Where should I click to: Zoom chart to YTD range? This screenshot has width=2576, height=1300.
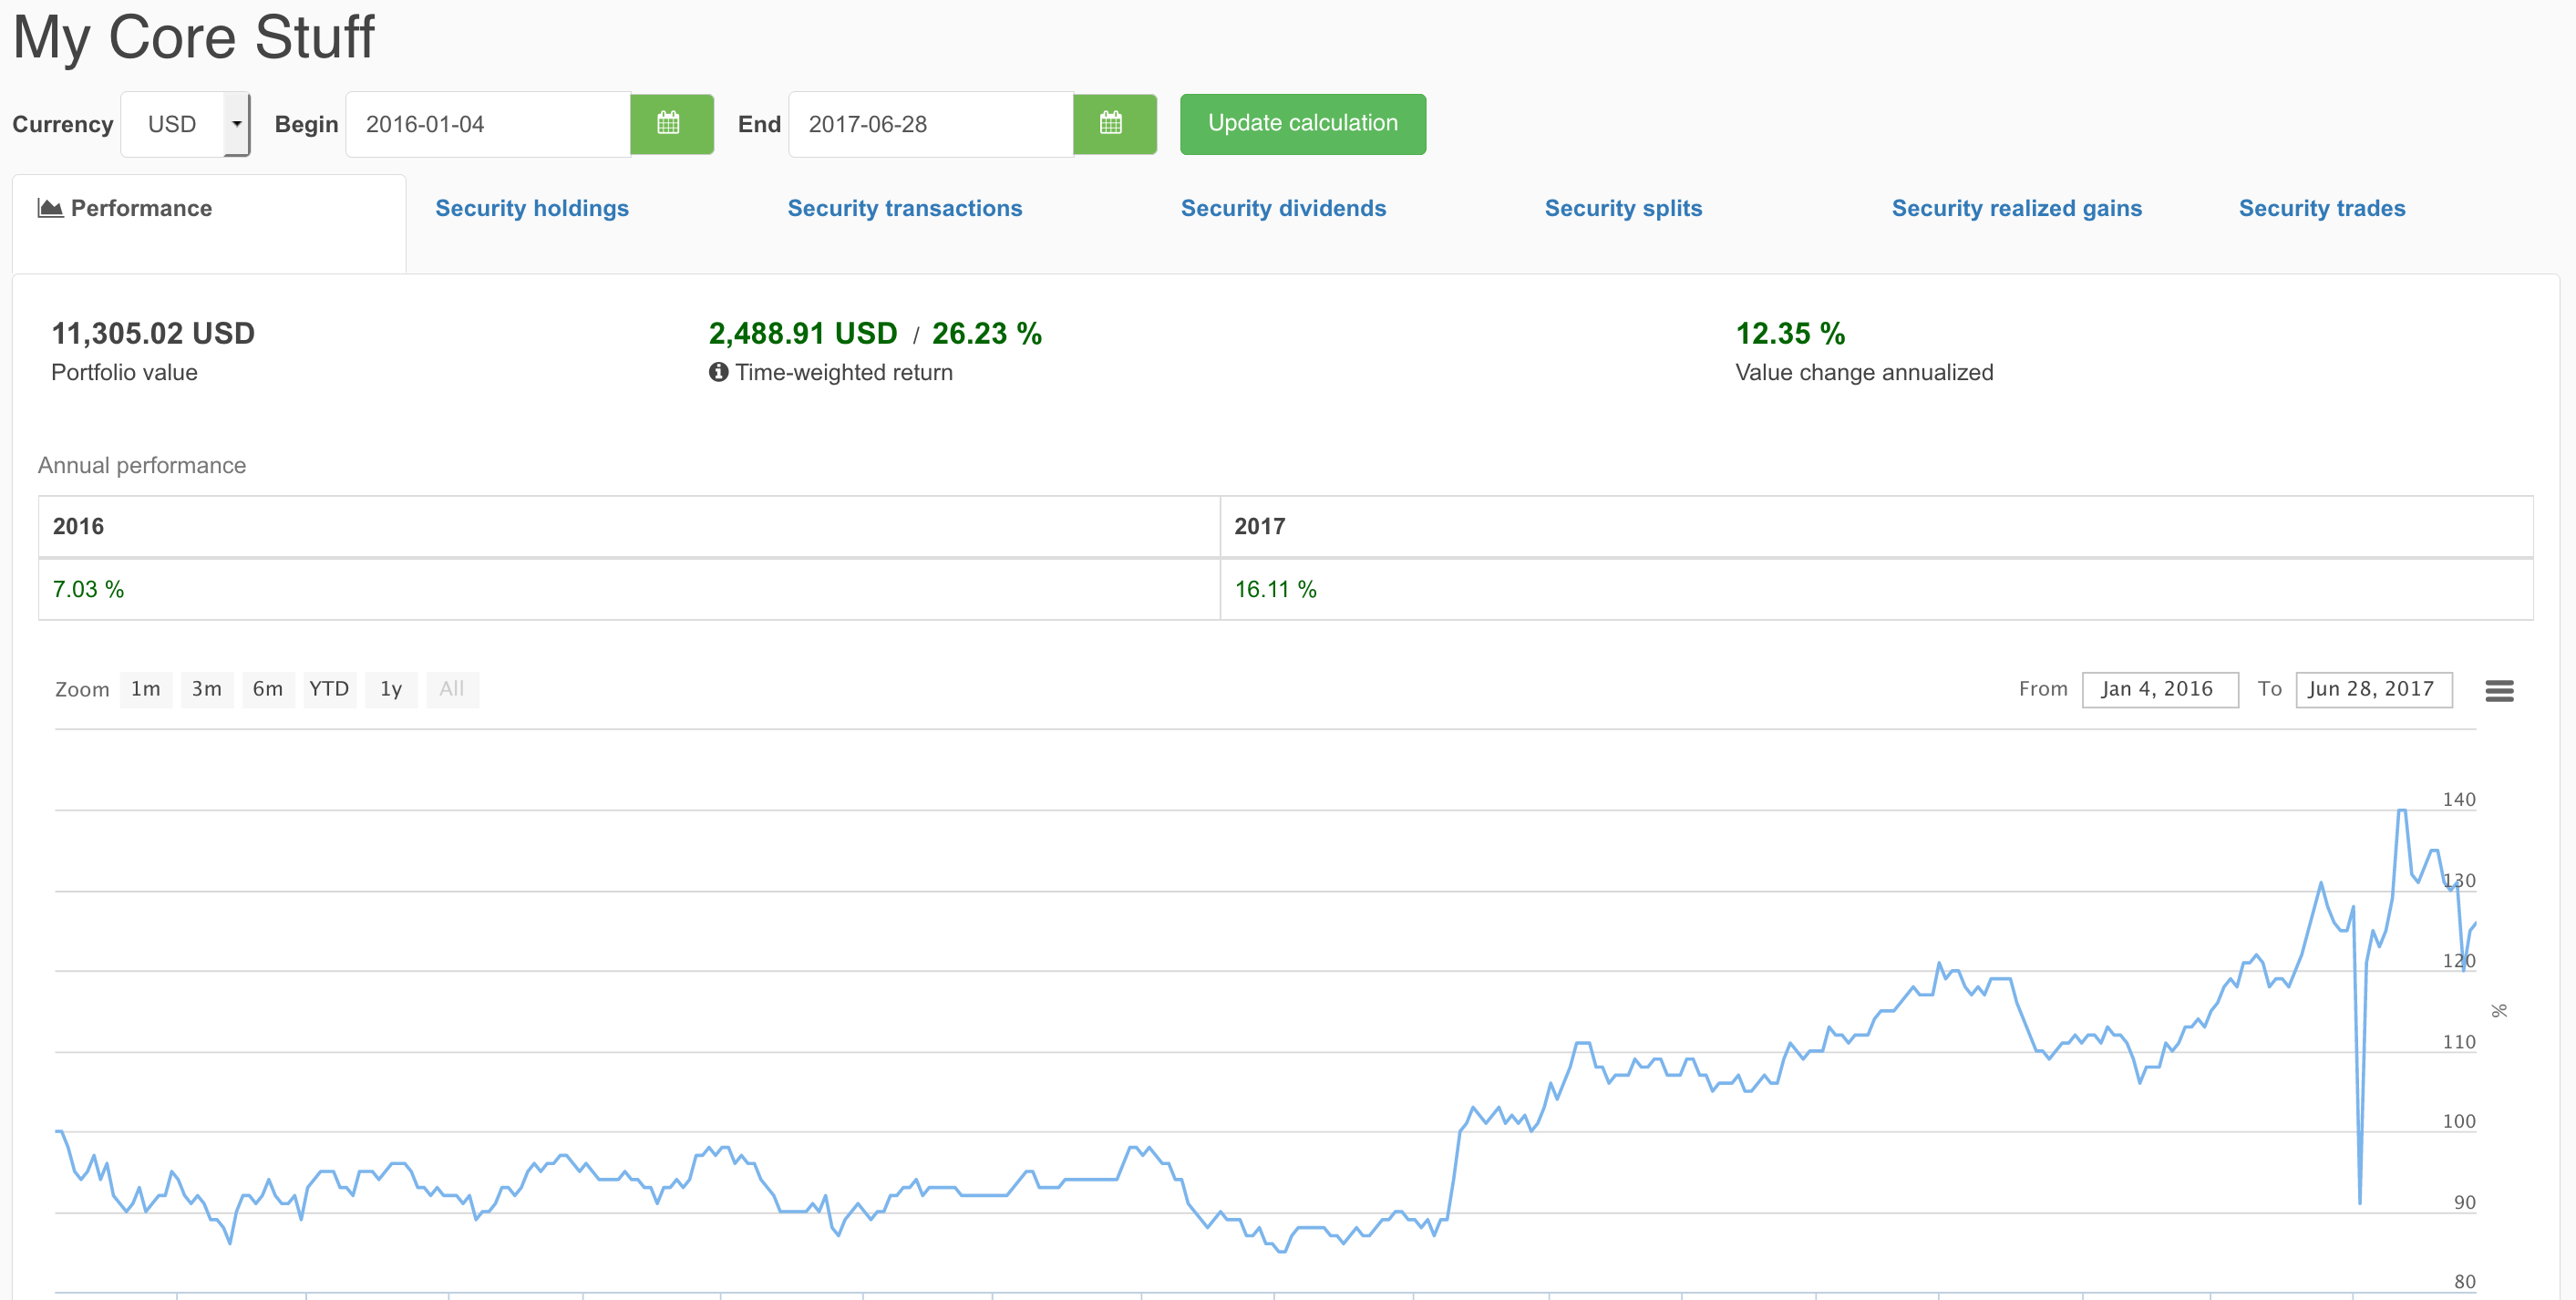[329, 689]
